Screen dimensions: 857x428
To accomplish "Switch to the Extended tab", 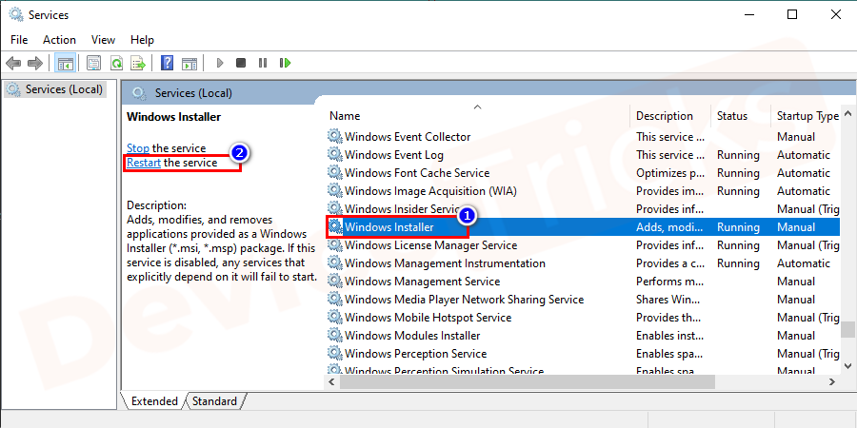I will [154, 401].
